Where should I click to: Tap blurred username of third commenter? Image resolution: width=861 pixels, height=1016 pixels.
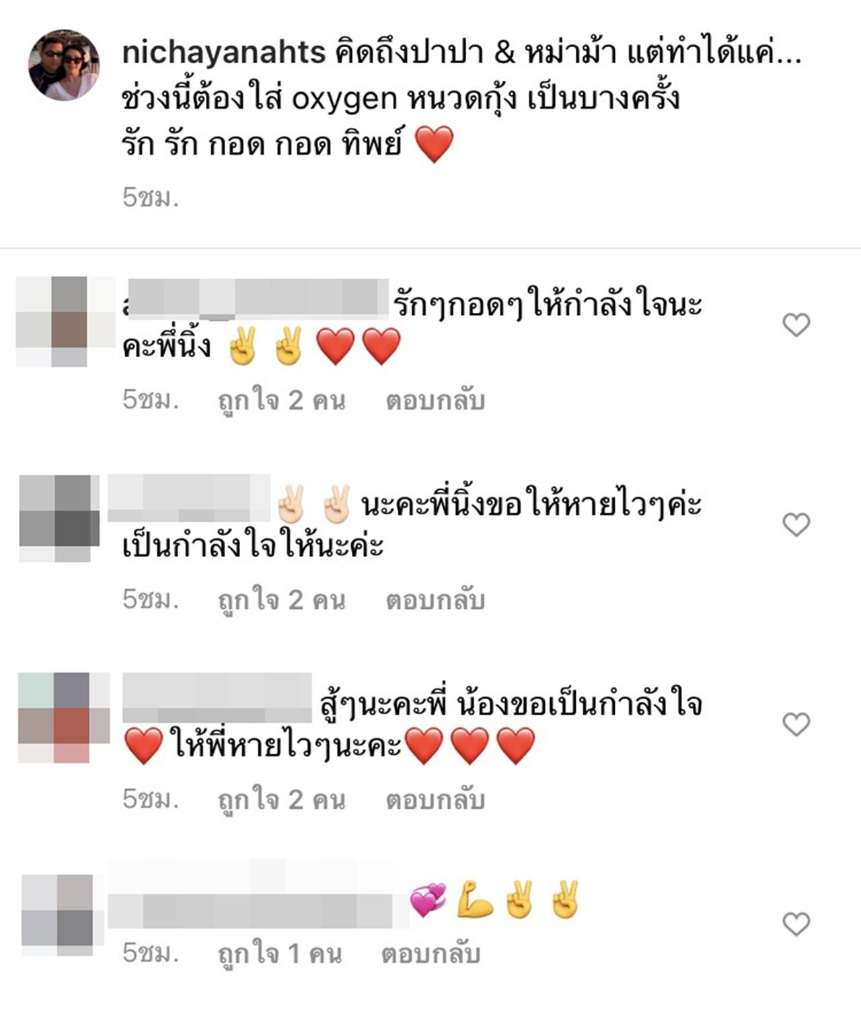click(217, 697)
